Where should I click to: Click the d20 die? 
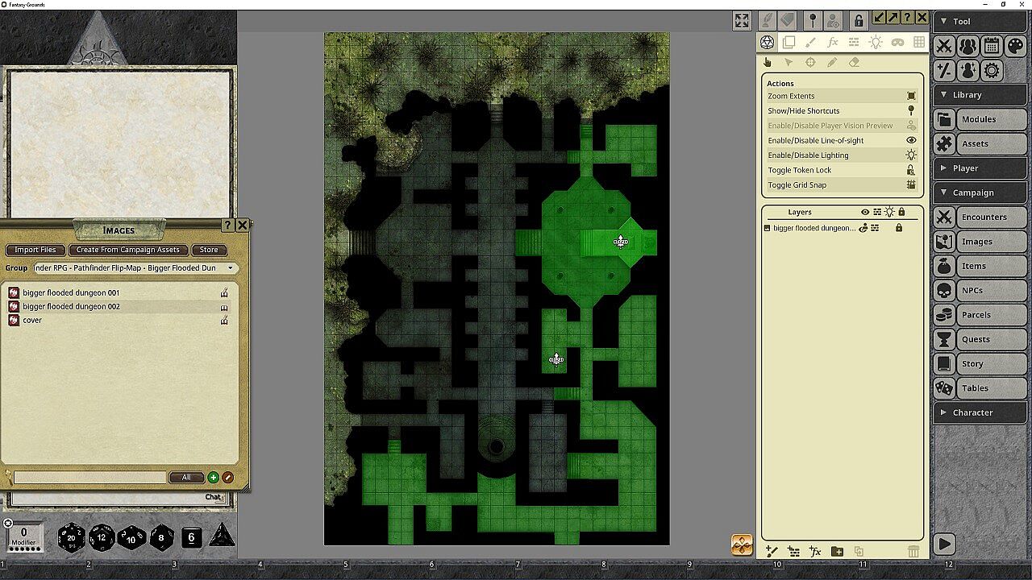(x=72, y=537)
